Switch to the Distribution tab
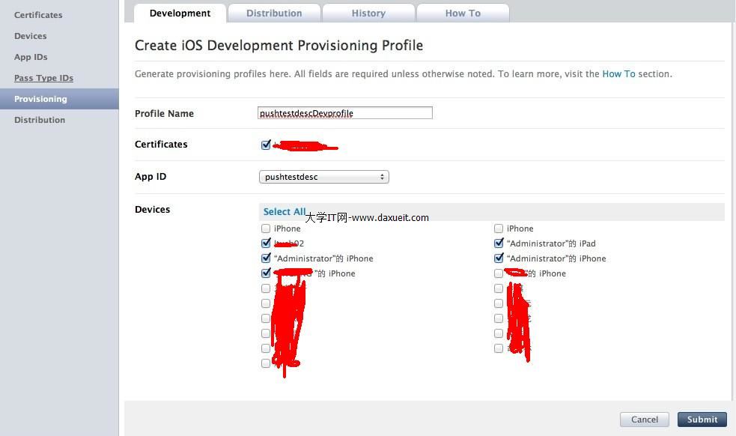Screen dimensions: 736x436 coord(274,13)
